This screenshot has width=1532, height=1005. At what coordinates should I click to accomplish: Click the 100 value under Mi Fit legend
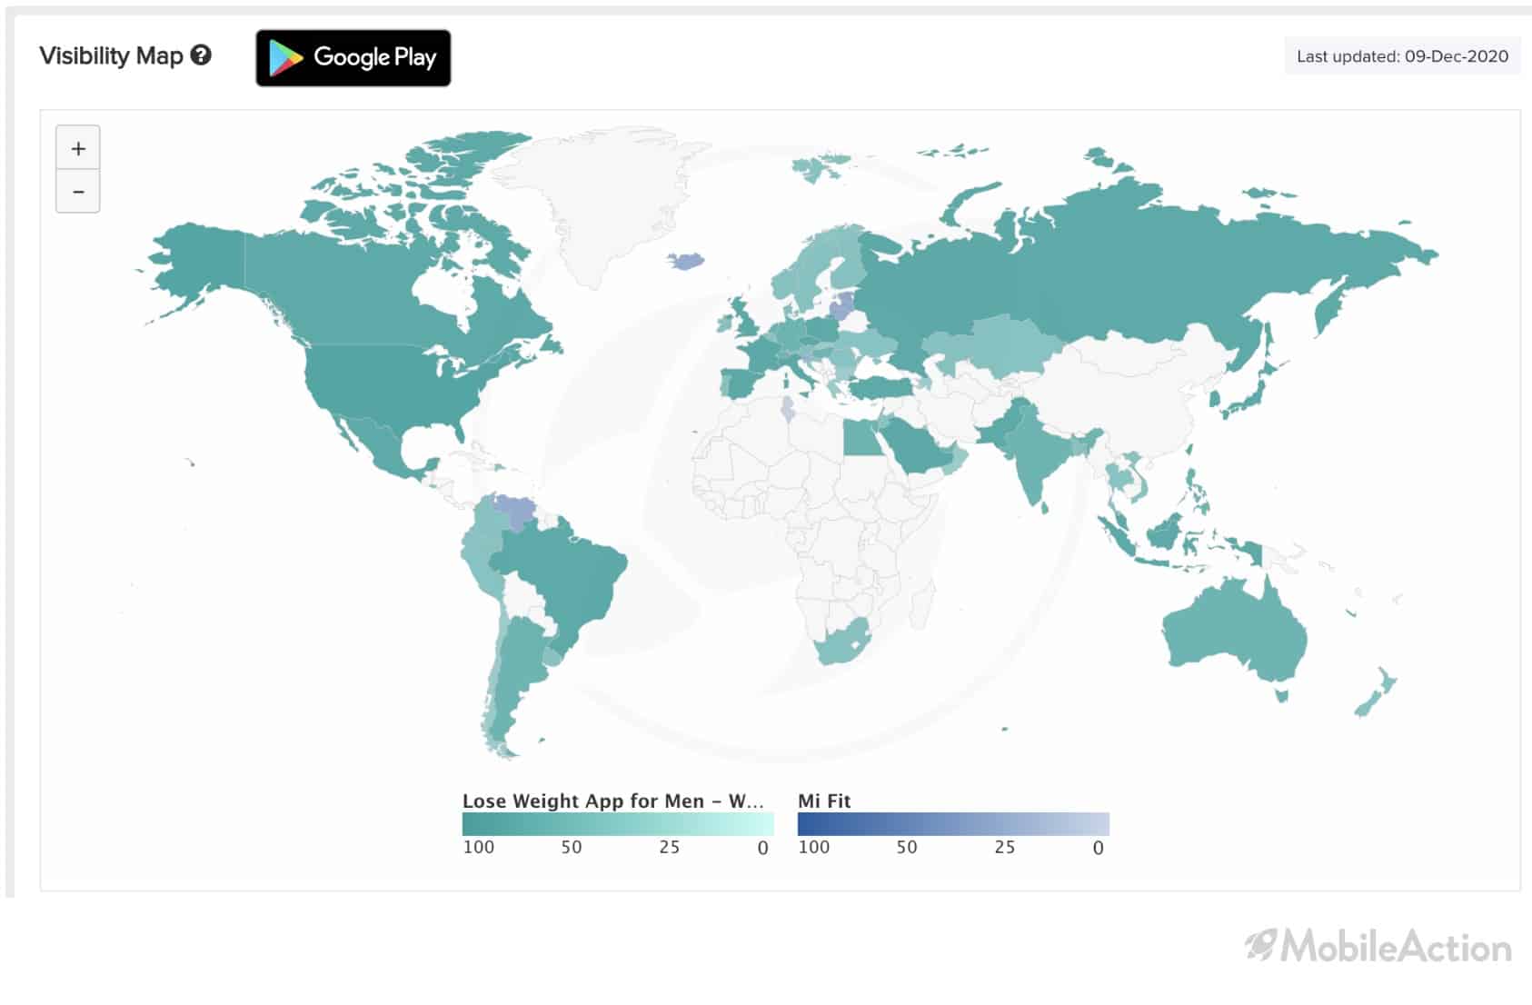(813, 847)
